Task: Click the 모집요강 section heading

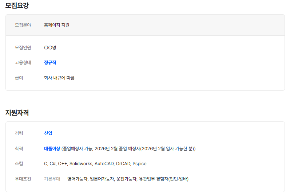Action: 17,5
